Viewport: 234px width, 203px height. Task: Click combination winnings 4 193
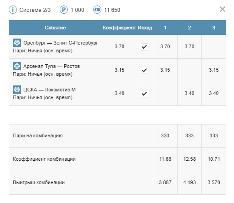coord(189,182)
